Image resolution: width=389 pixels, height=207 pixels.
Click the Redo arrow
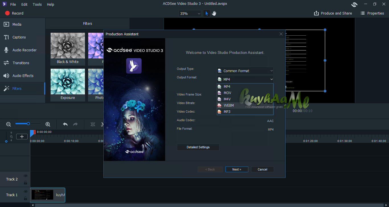click(75, 124)
